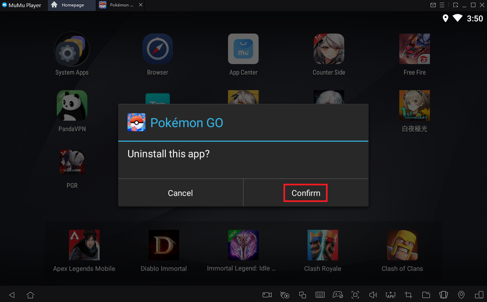Viewport: 487px width, 302px height.
Task: Open the volume control icon
Action: (373, 295)
